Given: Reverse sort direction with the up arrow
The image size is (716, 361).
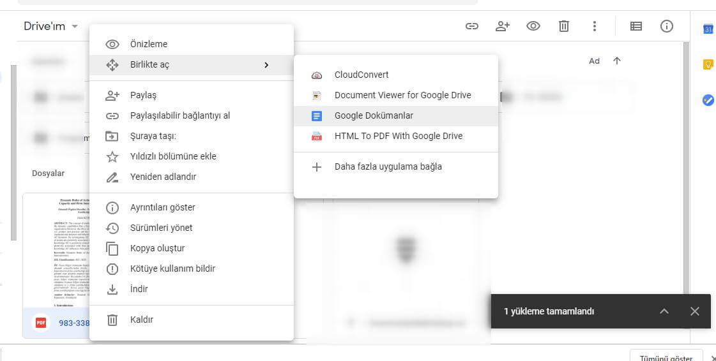Looking at the screenshot, I should tap(617, 61).
